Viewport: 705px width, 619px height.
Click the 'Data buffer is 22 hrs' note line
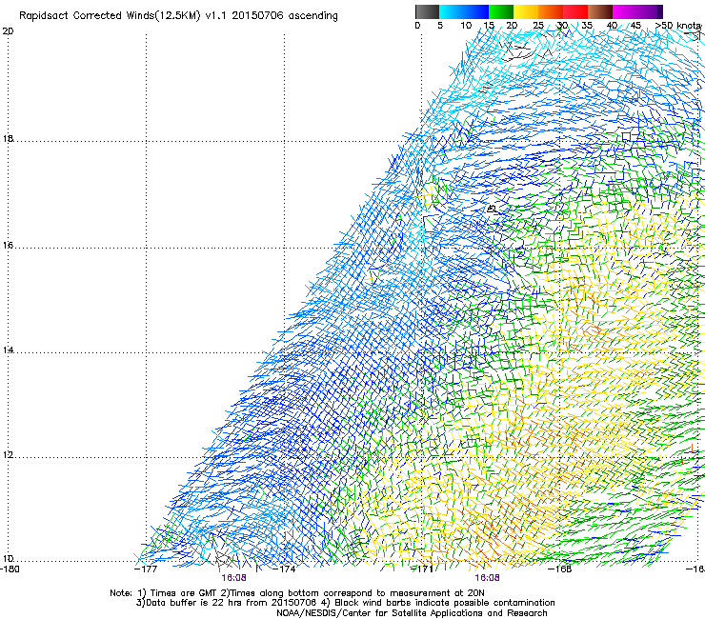tap(345, 603)
